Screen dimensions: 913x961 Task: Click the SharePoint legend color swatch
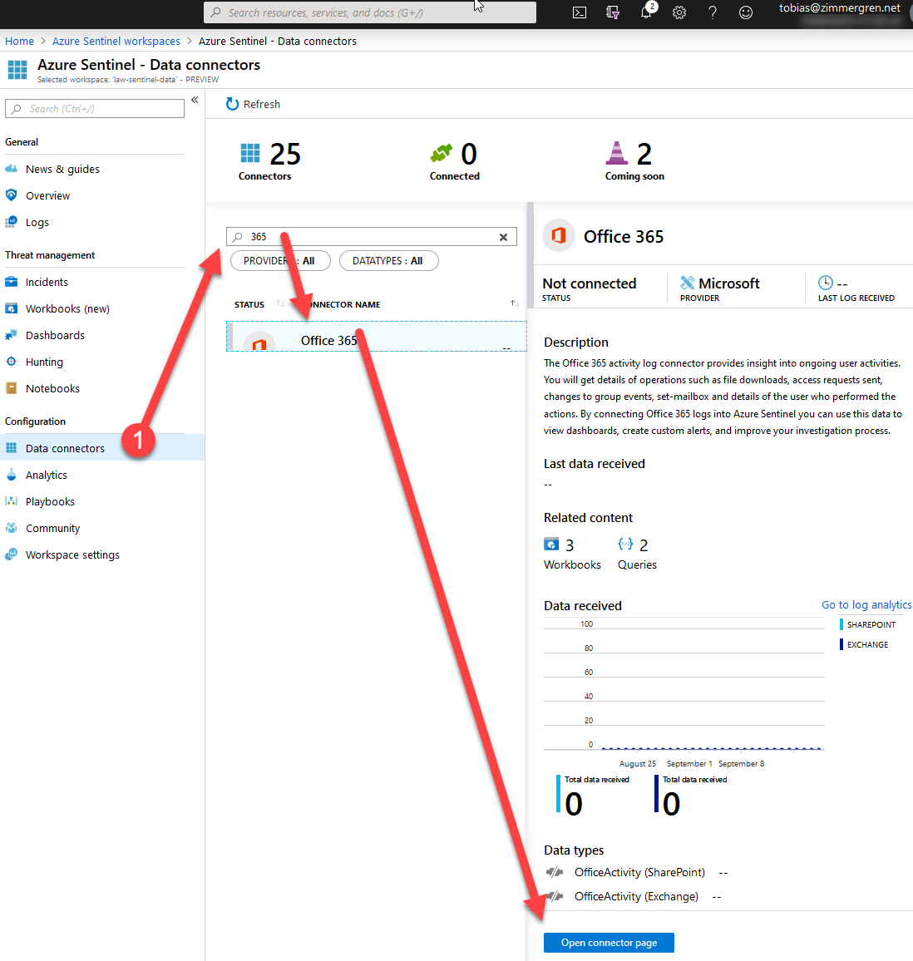point(841,624)
